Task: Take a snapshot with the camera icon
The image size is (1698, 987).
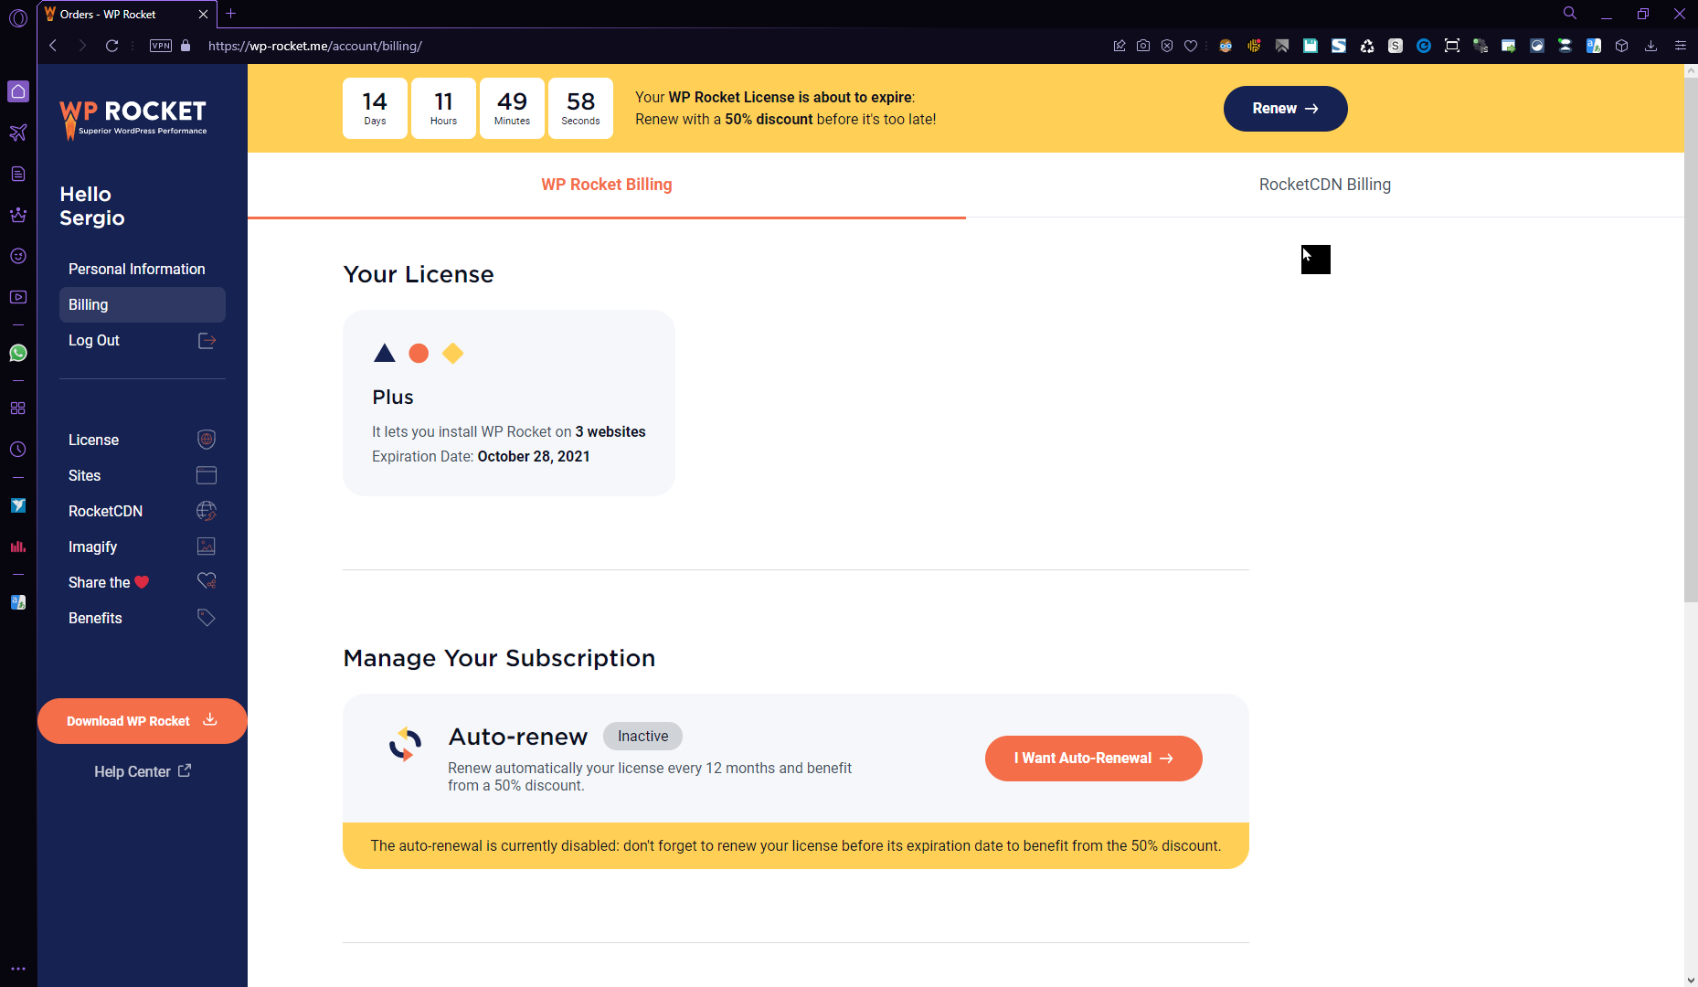Action: point(1143,46)
